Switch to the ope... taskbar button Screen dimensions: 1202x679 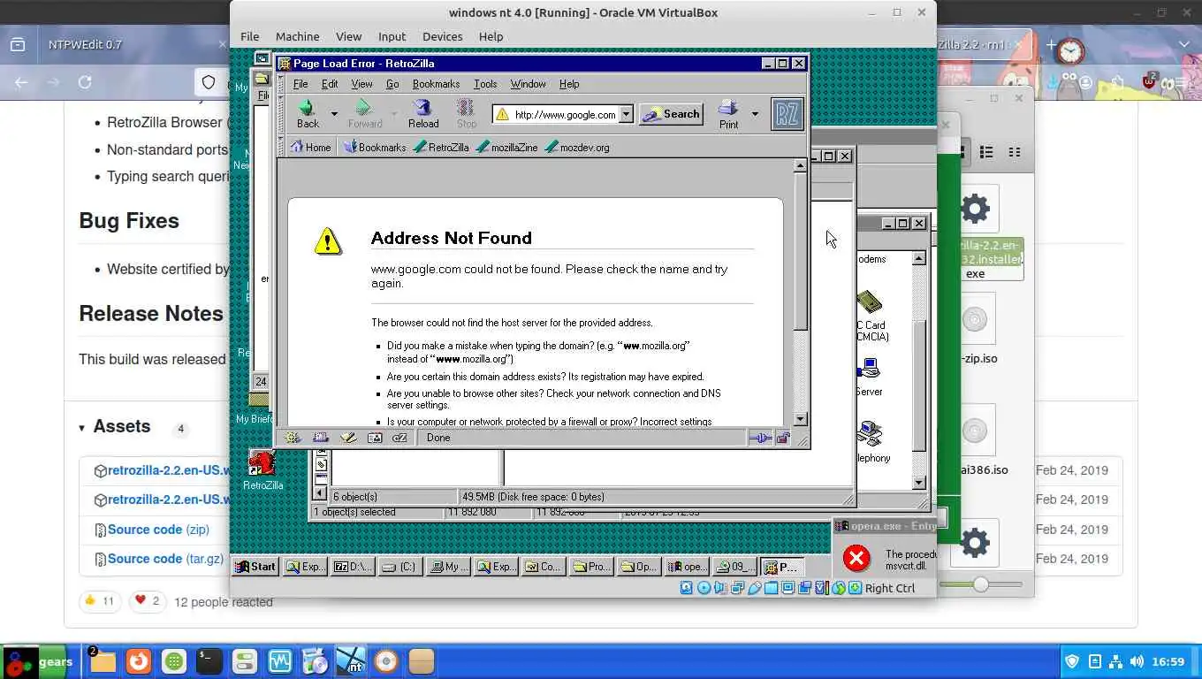687,567
